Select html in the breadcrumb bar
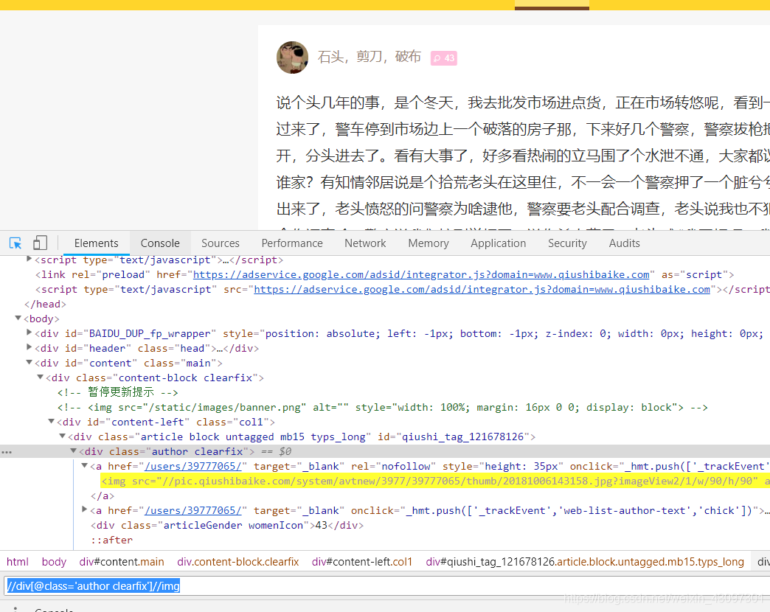 [x=18, y=561]
